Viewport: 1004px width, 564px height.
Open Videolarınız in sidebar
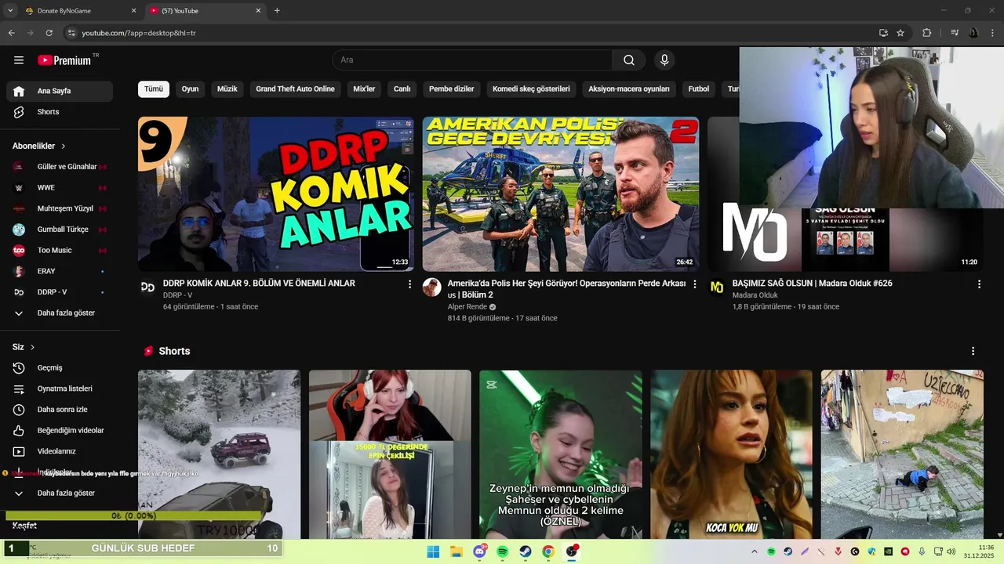60,451
